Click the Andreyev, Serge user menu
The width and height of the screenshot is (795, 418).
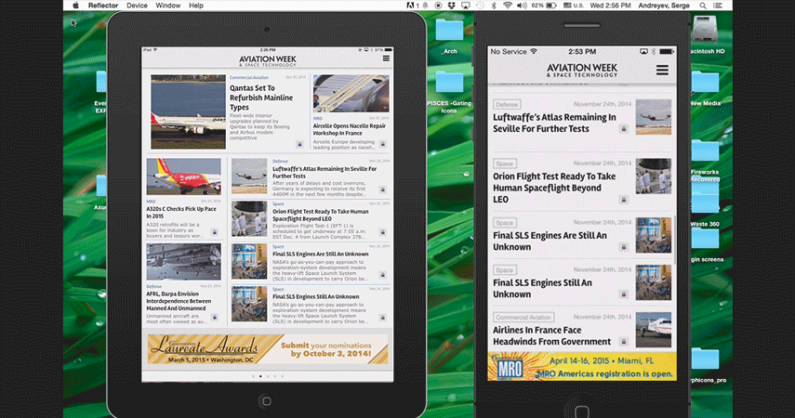point(664,6)
